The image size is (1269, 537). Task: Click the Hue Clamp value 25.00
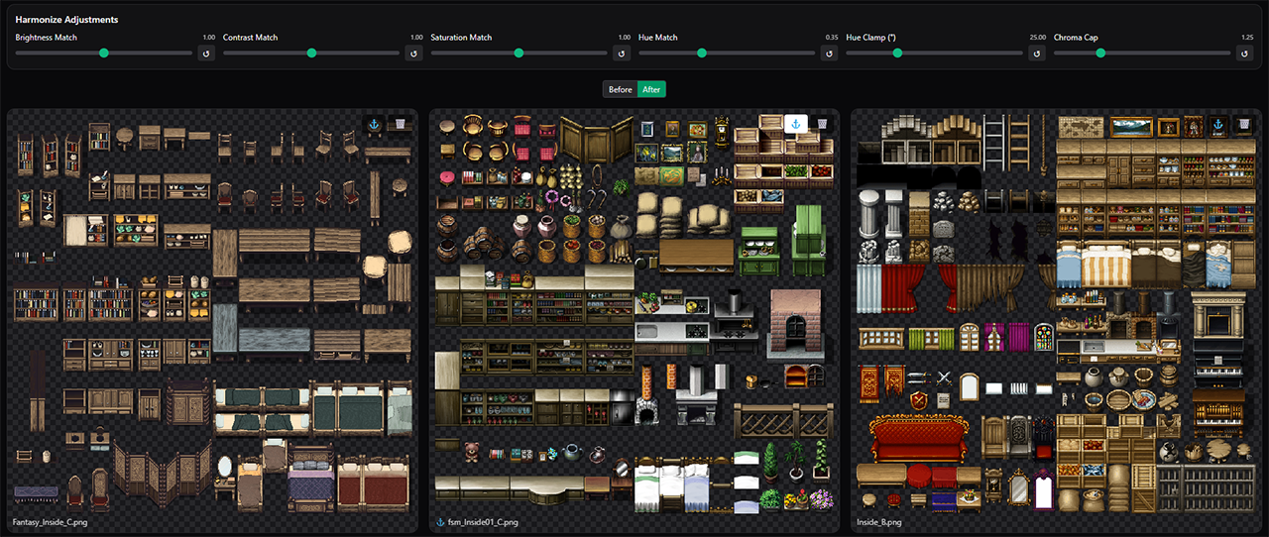(x=1037, y=37)
